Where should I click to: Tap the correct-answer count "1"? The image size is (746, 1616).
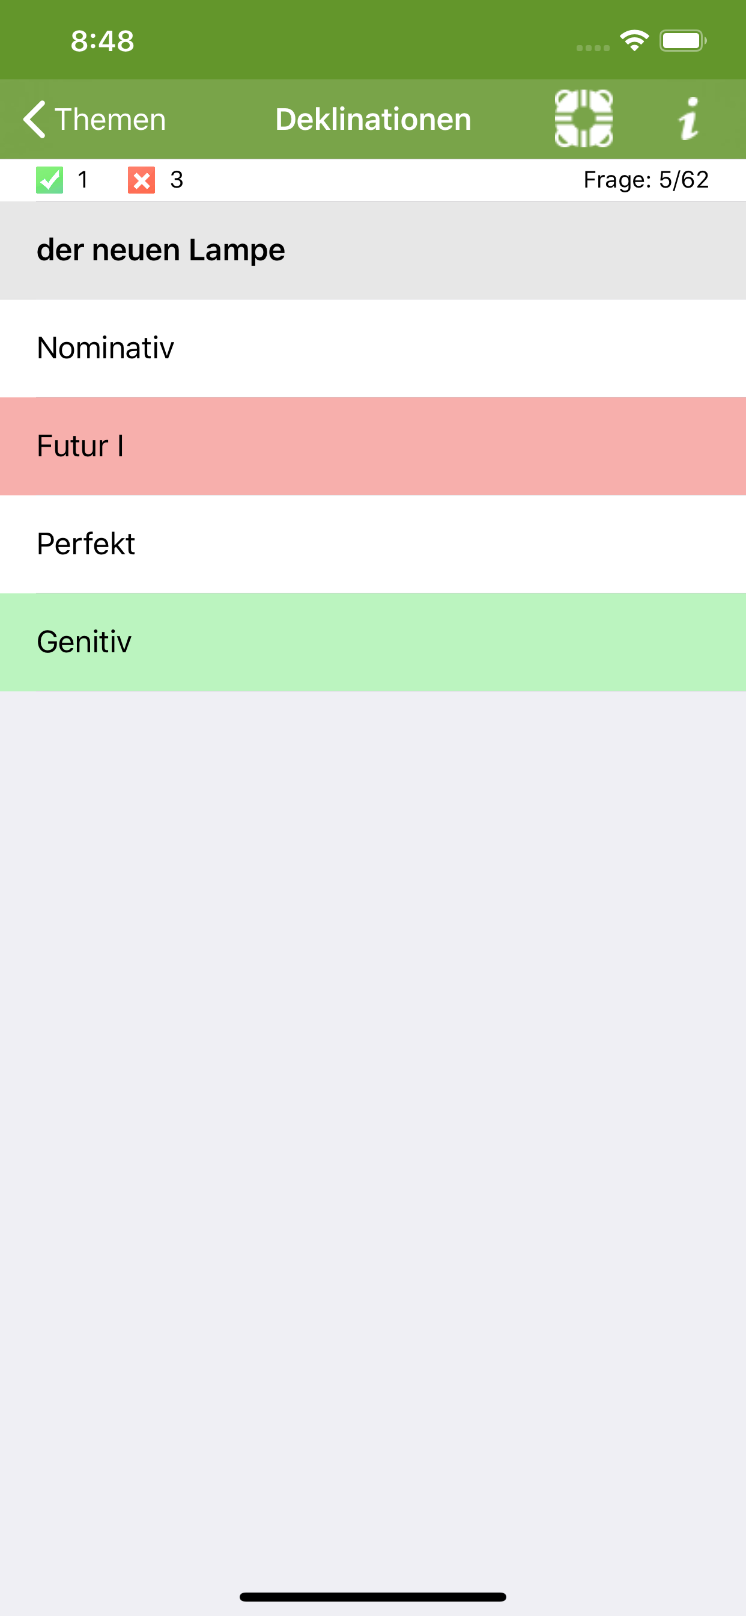point(82,180)
